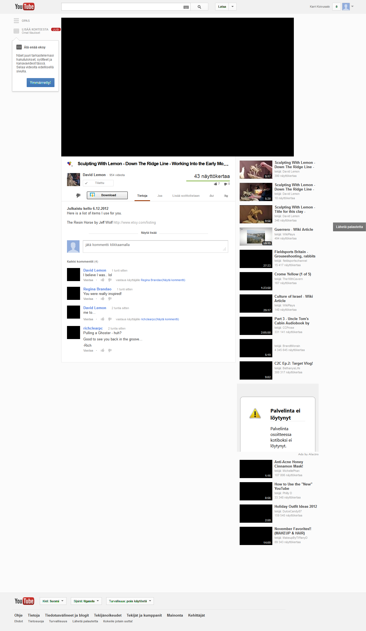Image resolution: width=366 pixels, height=631 pixels.
Task: Click the "Kaikki kommentit (4)" heading
Action: 83,261
